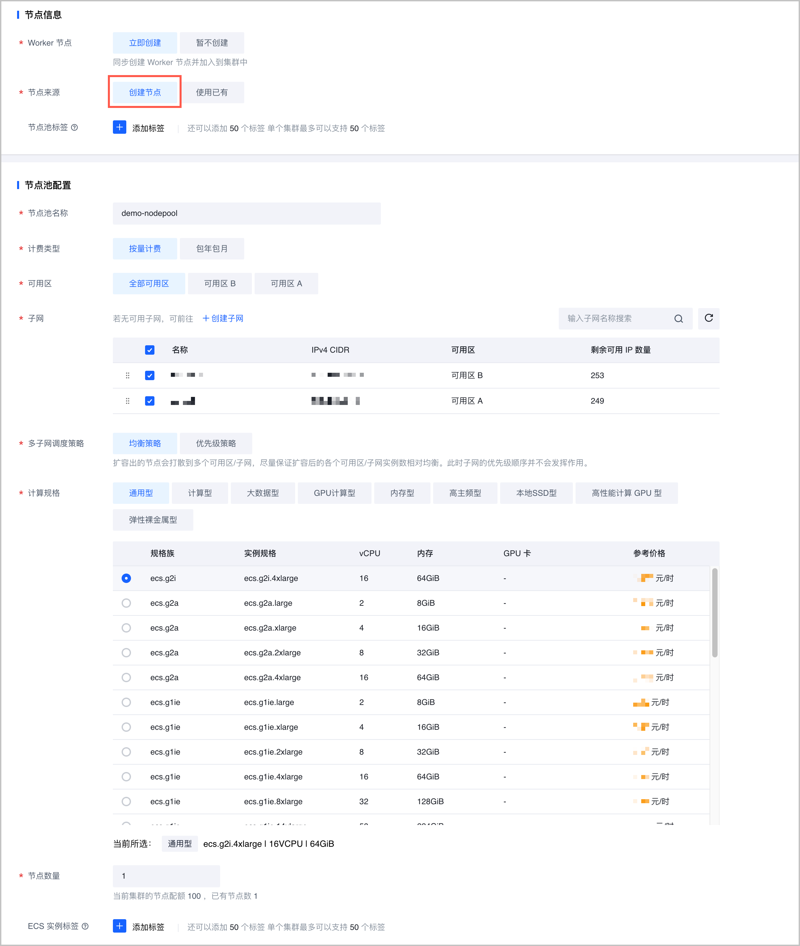Select the ecs.g1ie.8xlarge instance spec
This screenshot has width=800, height=946.
[x=127, y=801]
